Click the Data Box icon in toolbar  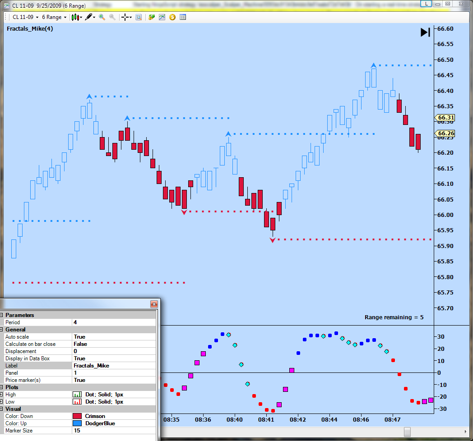[x=139, y=17]
